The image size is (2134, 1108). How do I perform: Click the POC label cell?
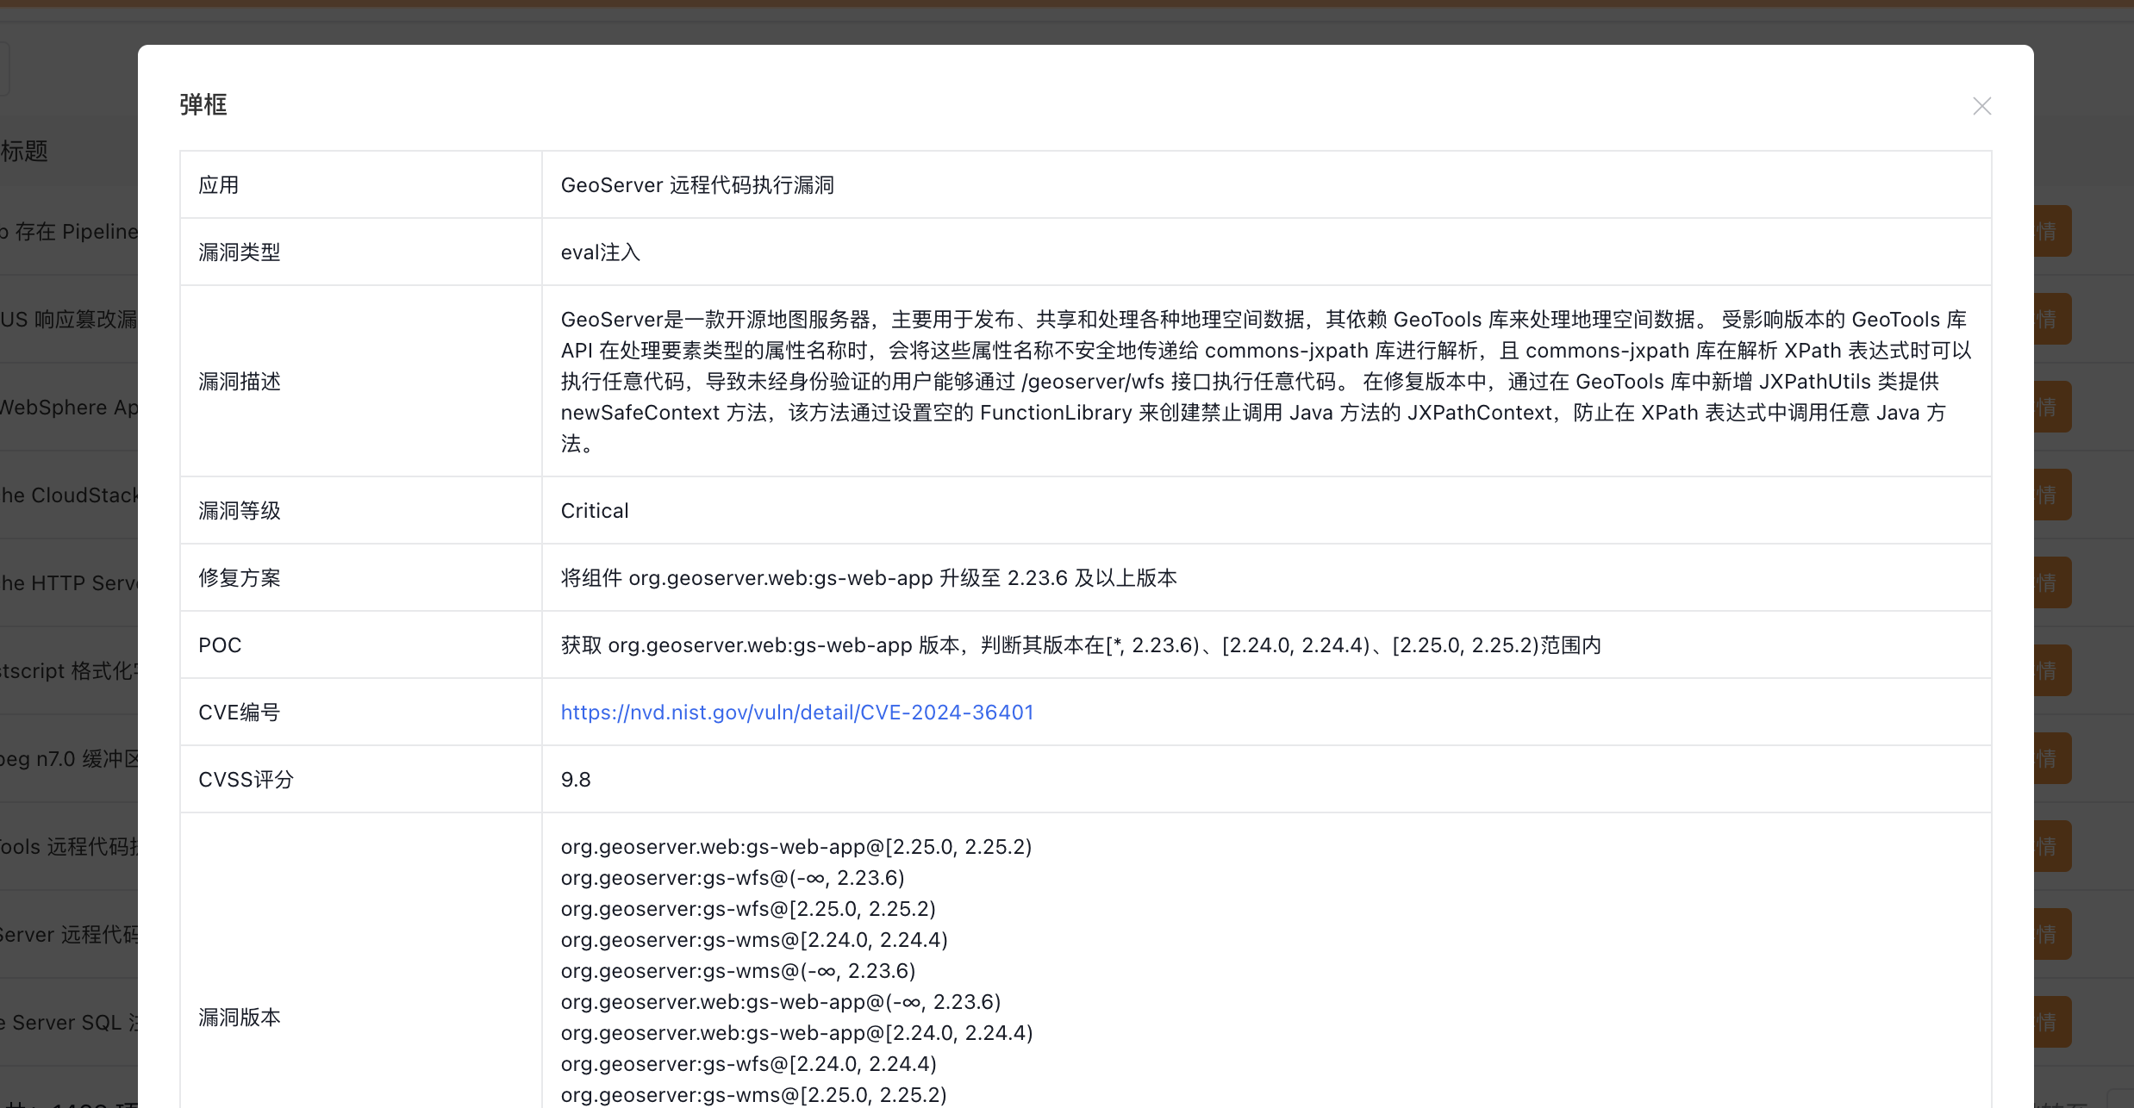pos(360,645)
